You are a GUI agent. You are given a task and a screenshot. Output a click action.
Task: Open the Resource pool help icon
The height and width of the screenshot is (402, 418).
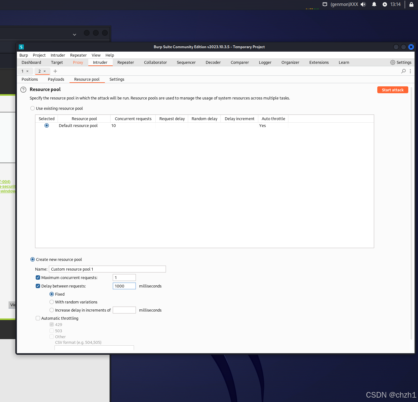tap(23, 90)
